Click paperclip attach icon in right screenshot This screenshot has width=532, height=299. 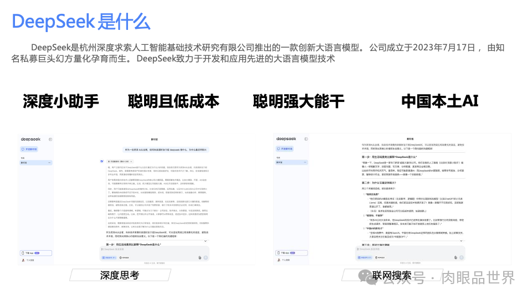coord(456,257)
